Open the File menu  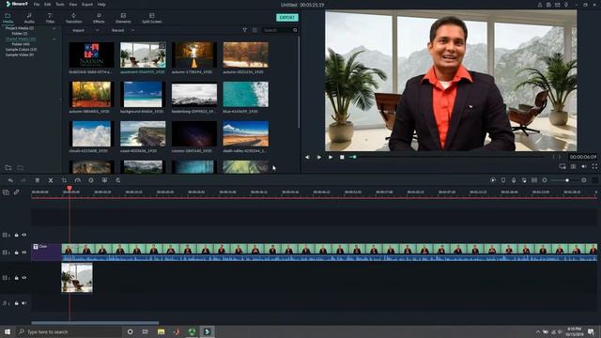click(37, 4)
